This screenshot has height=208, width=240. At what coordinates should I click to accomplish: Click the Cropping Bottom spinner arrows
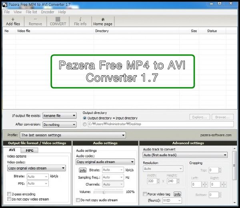click(x=220, y=195)
